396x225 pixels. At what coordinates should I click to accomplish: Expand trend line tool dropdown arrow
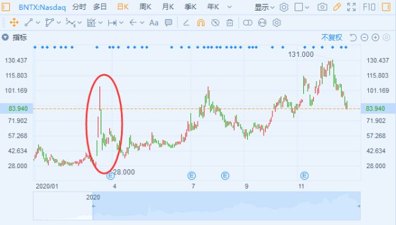38,23
